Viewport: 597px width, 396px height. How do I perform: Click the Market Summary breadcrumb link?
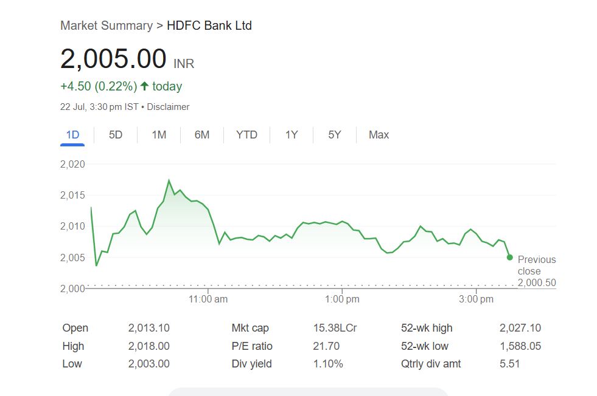[x=106, y=26]
